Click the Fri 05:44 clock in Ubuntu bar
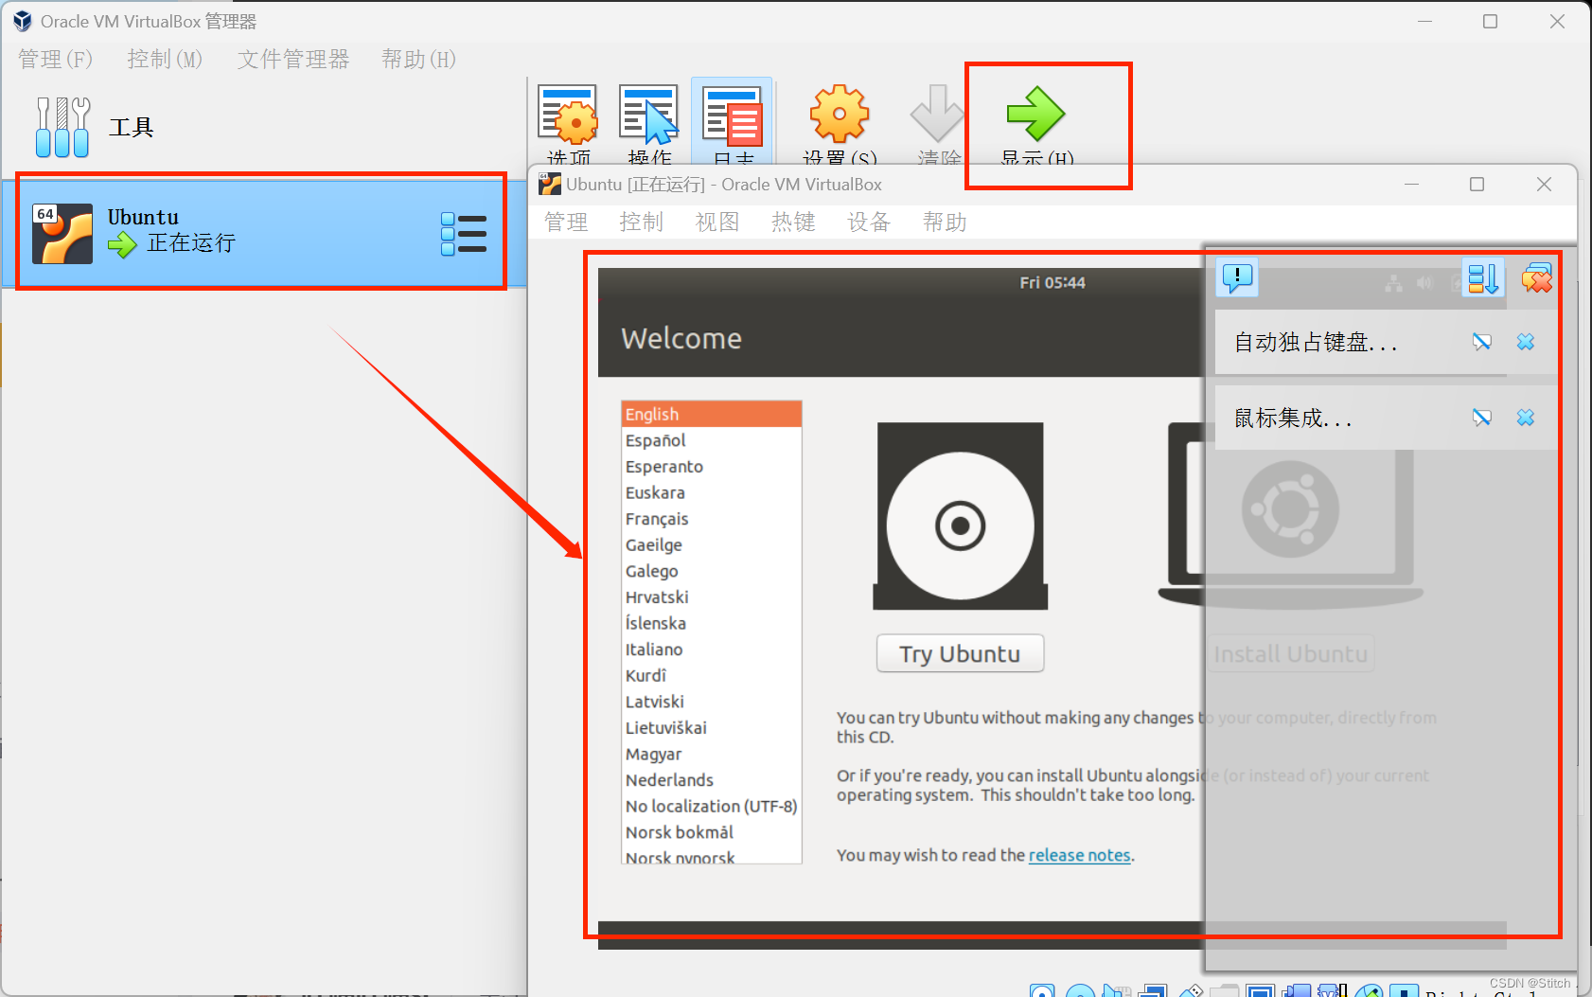The height and width of the screenshot is (997, 1592). point(1052,282)
